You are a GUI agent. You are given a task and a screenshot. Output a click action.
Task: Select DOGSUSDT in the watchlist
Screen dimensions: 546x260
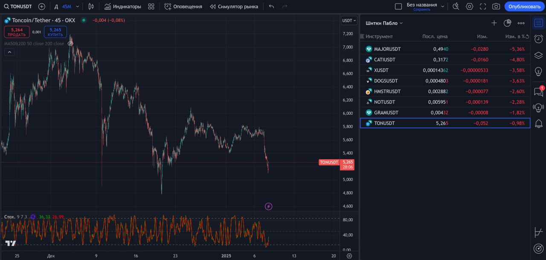pyautogui.click(x=445, y=81)
